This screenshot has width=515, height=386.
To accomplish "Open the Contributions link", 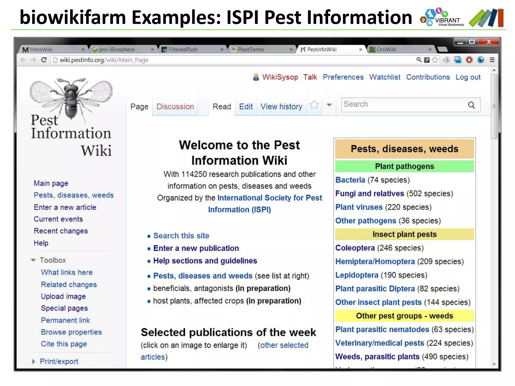I will click(x=428, y=77).
